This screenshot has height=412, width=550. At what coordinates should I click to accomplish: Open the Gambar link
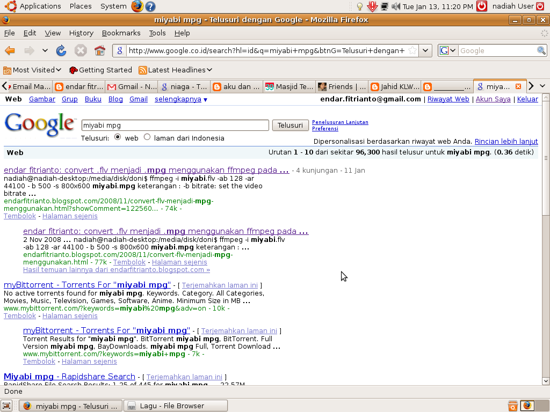pyautogui.click(x=42, y=99)
